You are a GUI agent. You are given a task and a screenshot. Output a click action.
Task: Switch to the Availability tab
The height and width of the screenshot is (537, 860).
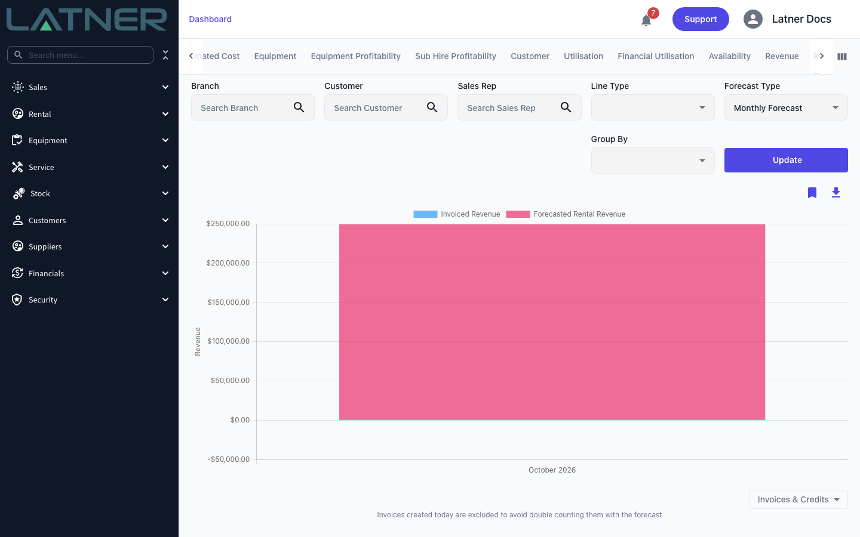[x=729, y=56]
